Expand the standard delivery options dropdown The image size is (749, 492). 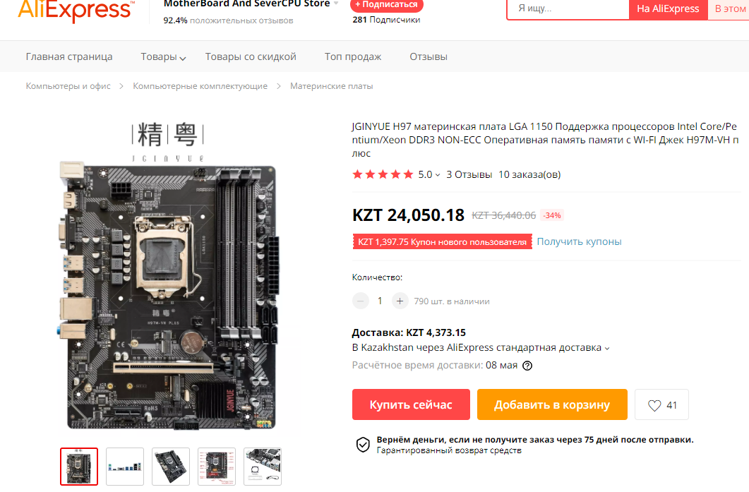point(607,349)
